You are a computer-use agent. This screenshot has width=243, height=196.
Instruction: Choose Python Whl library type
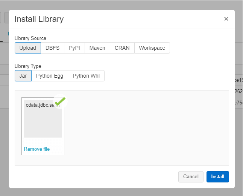86,76
